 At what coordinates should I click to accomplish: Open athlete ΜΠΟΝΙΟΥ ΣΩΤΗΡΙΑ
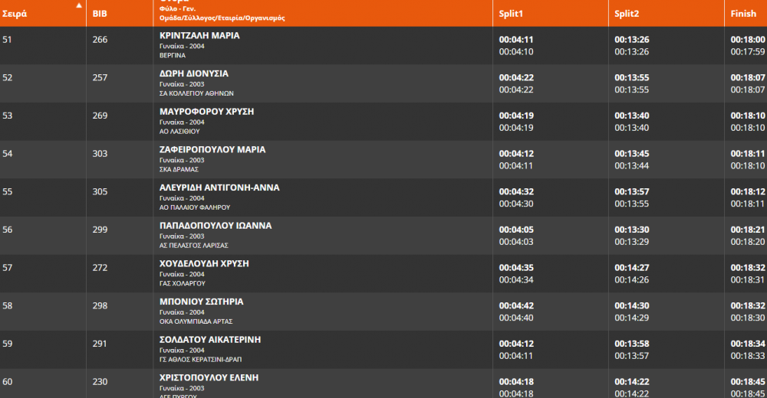click(x=201, y=302)
